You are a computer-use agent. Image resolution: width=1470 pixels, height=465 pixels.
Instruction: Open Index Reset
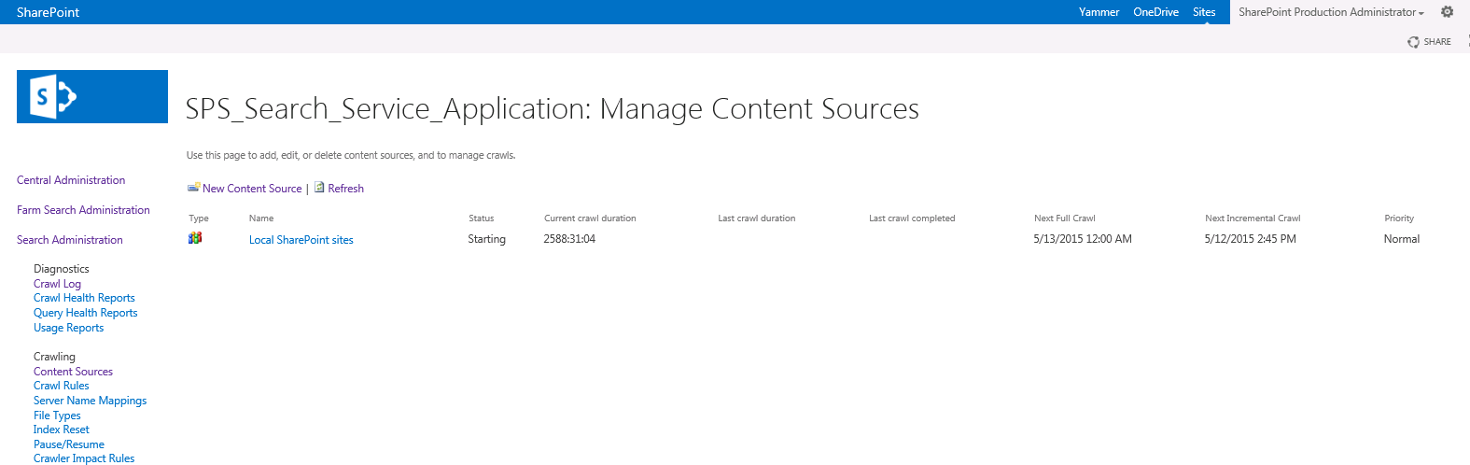pyautogui.click(x=62, y=430)
